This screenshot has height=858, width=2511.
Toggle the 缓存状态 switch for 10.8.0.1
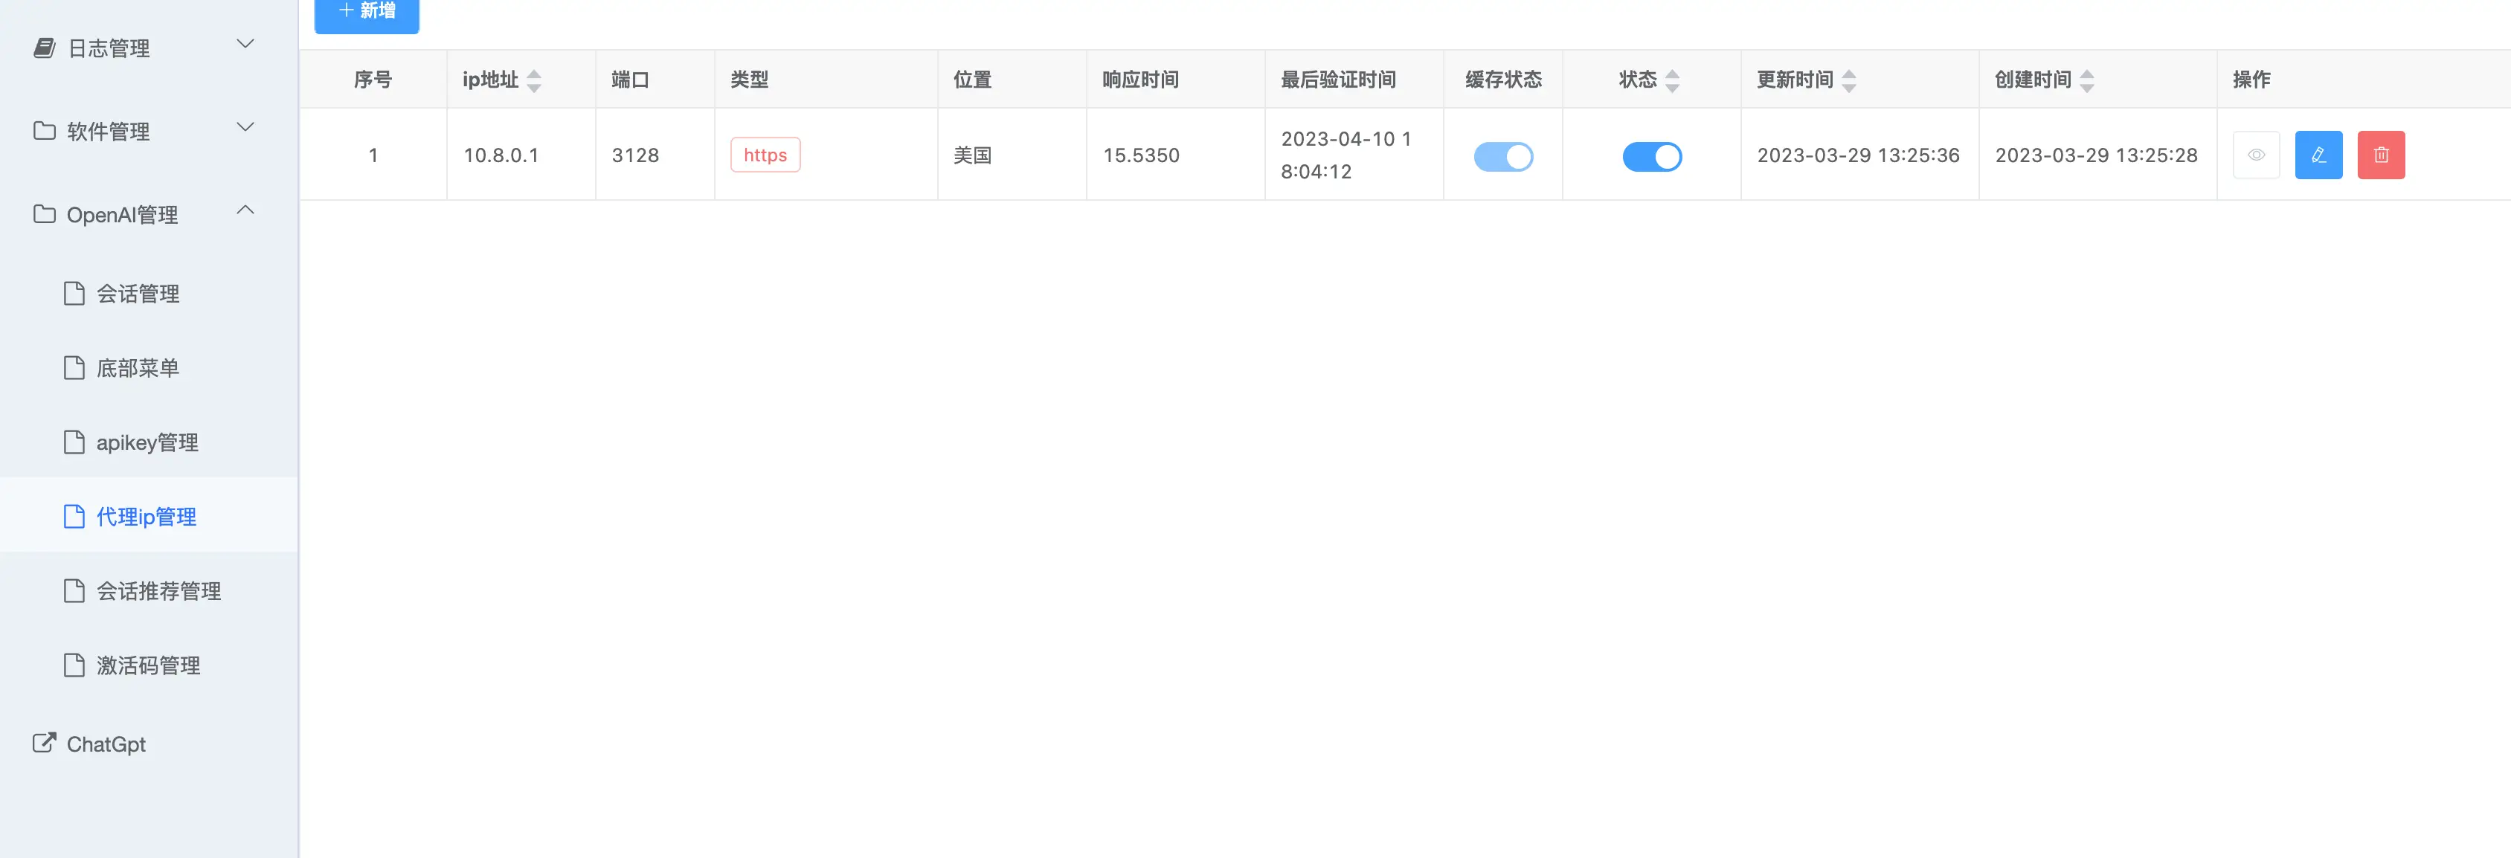click(x=1502, y=156)
